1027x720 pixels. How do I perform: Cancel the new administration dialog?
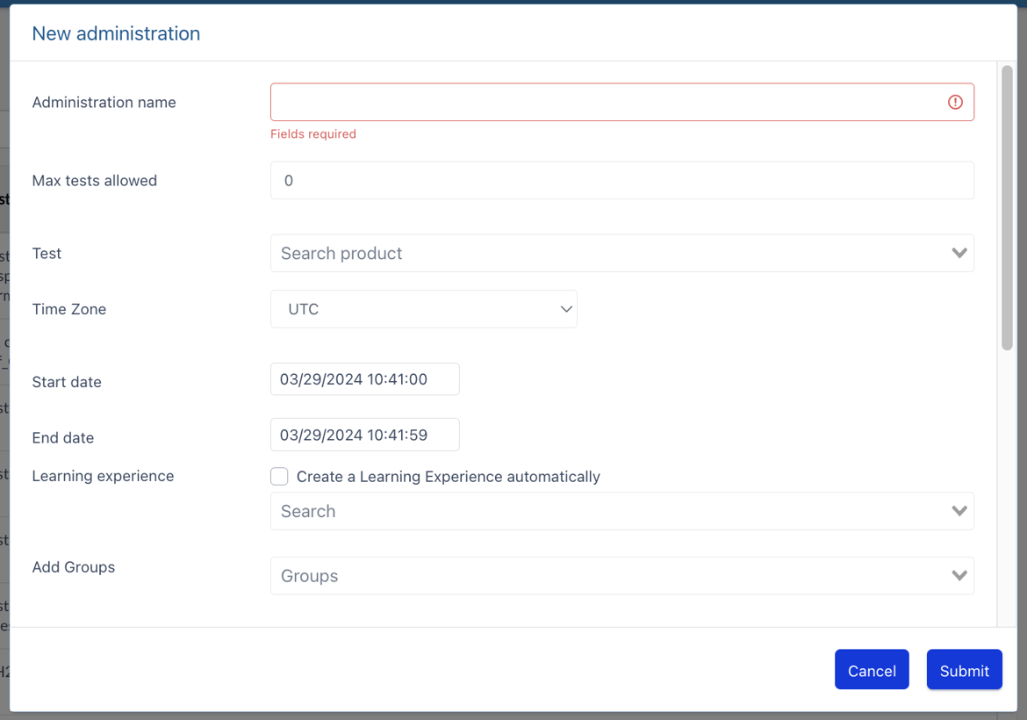(872, 669)
